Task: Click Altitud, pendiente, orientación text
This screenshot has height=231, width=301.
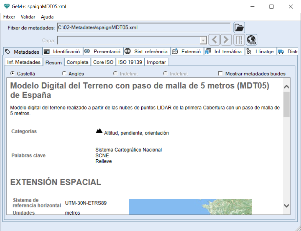Action: click(x=136, y=133)
